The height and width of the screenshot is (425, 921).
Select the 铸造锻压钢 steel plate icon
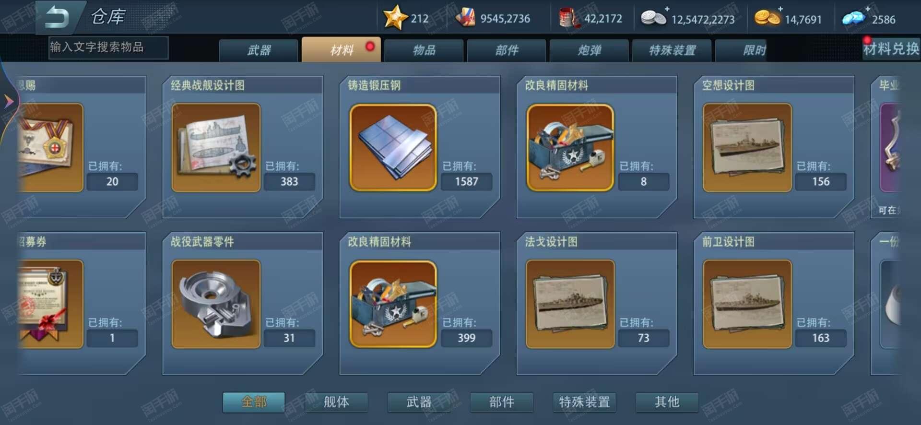point(393,148)
